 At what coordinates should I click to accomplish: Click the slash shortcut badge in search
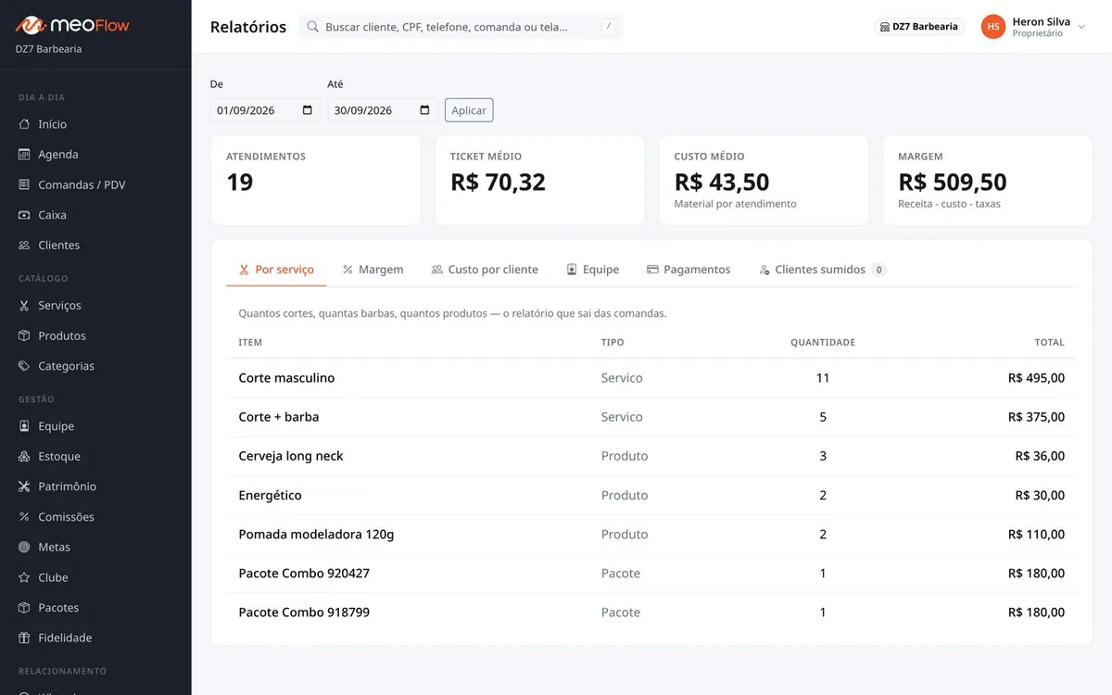609,27
